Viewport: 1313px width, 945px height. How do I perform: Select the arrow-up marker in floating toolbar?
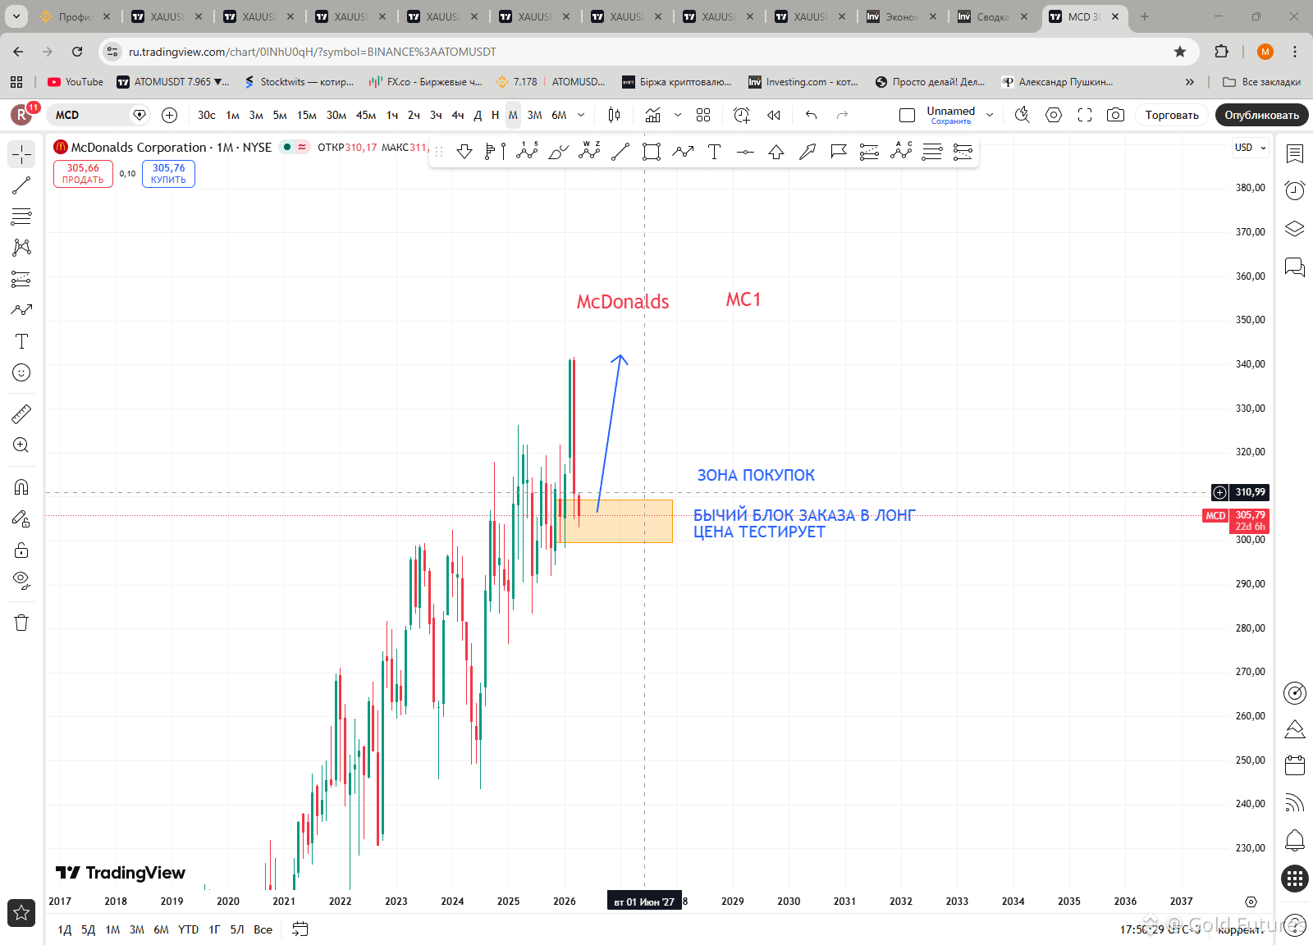pyautogui.click(x=776, y=152)
